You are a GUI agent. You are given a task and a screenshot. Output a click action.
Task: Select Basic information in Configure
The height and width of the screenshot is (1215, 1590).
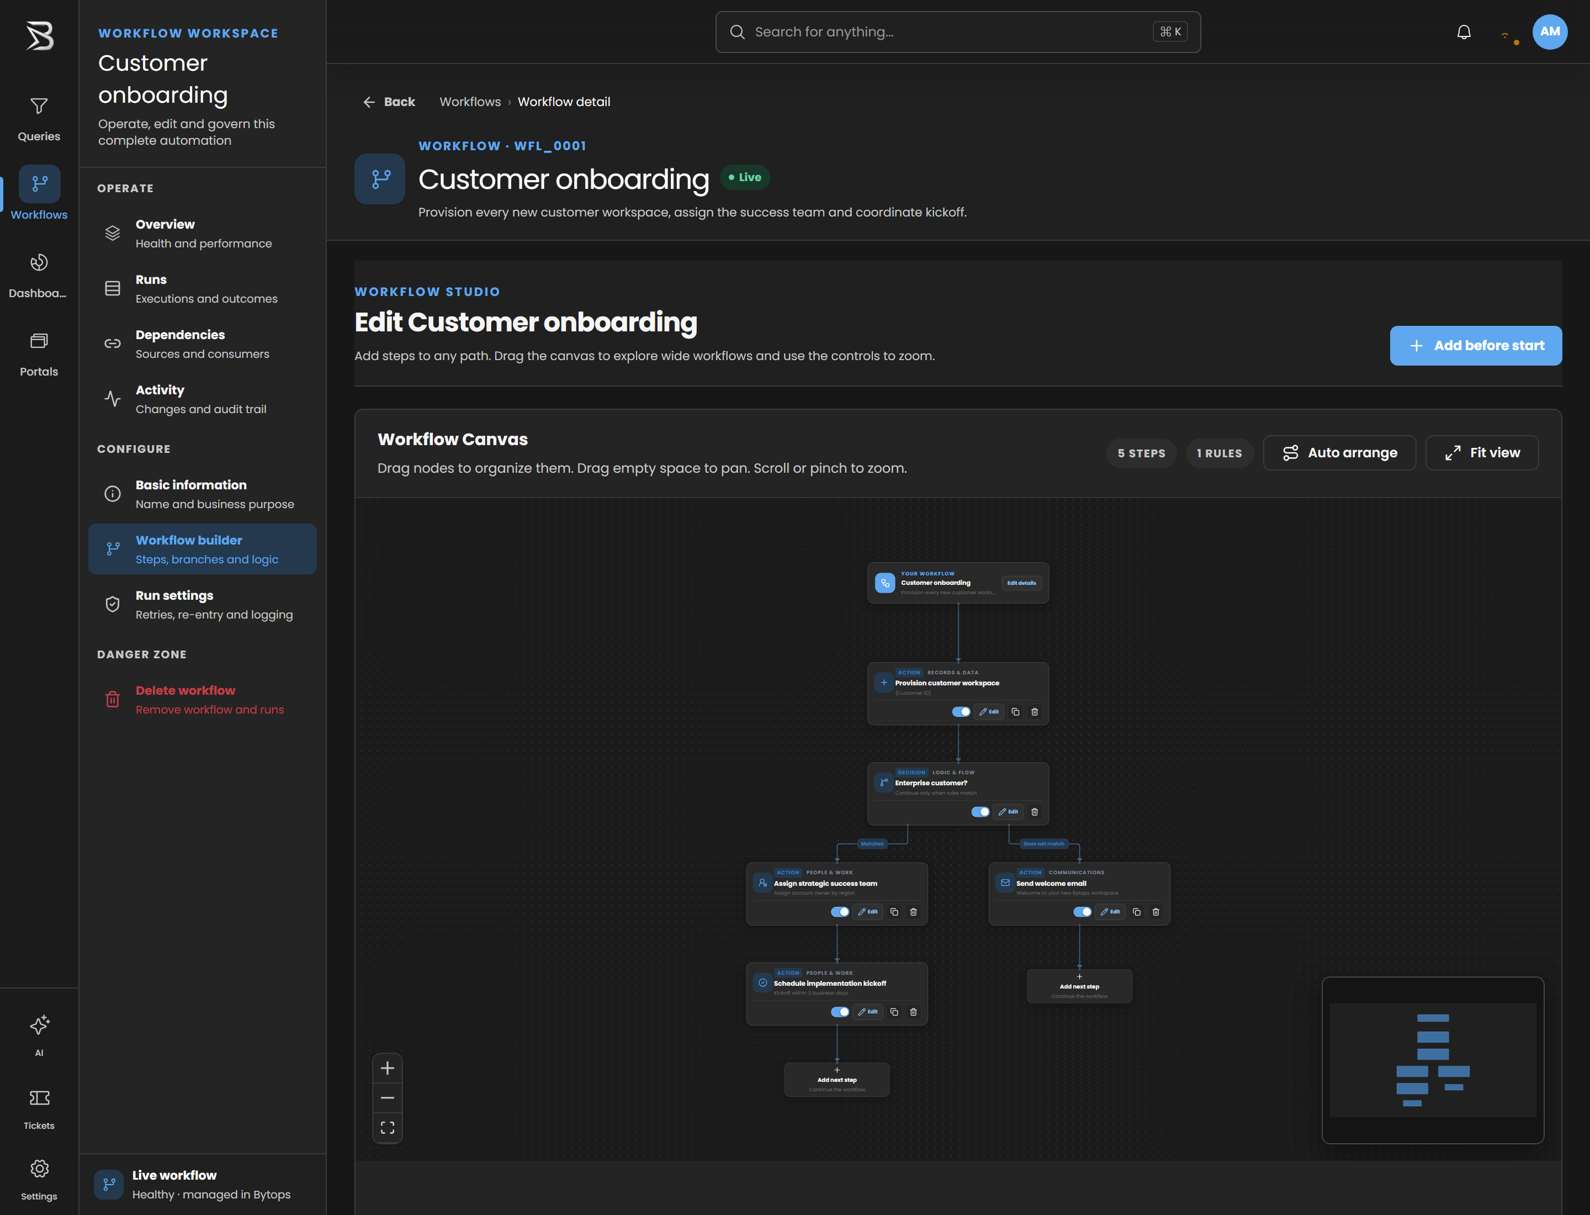tap(203, 494)
